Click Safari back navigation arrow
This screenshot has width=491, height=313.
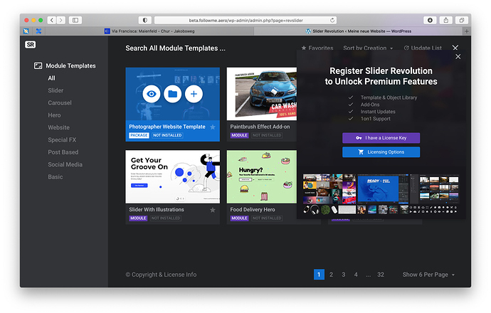[x=52, y=21]
